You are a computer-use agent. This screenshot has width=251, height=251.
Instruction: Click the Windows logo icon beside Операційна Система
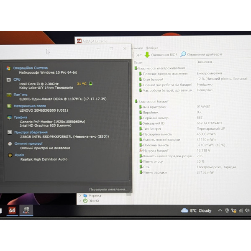[8, 68]
